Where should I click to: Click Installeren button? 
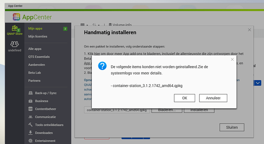tap(199, 110)
